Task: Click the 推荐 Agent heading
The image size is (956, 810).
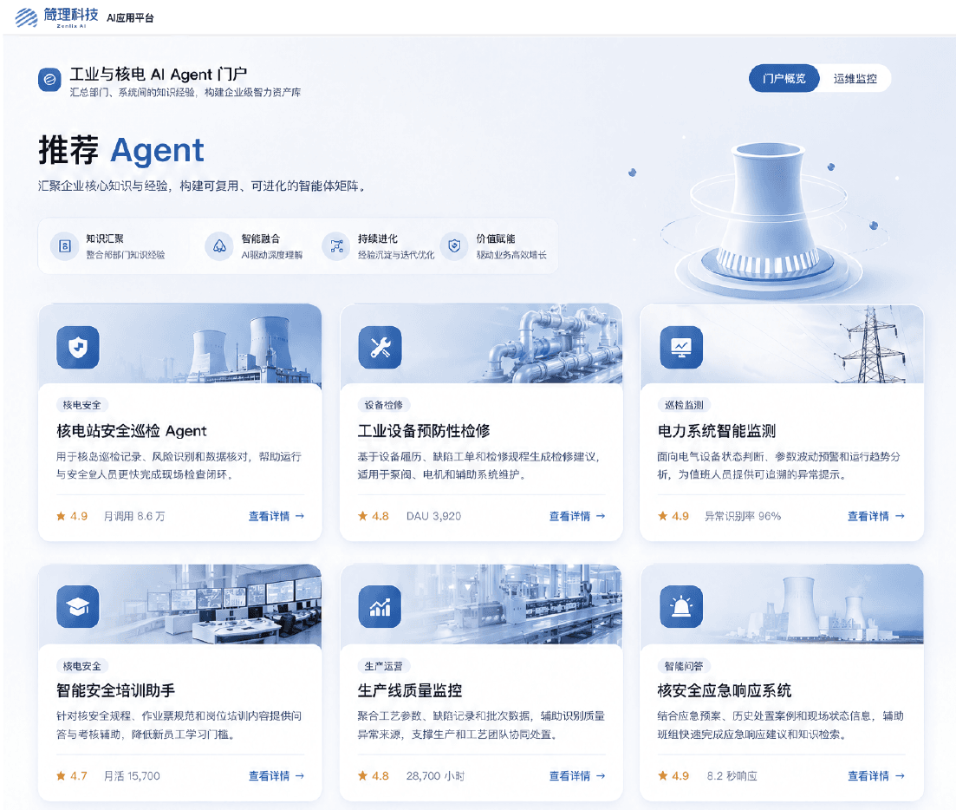Action: 121,151
